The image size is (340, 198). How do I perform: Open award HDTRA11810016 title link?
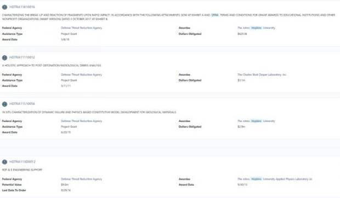22,7
